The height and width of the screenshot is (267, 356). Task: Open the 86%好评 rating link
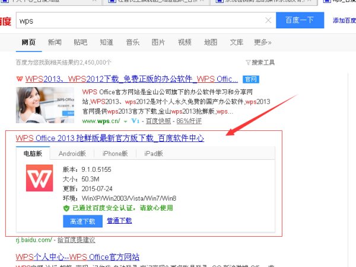pos(189,121)
